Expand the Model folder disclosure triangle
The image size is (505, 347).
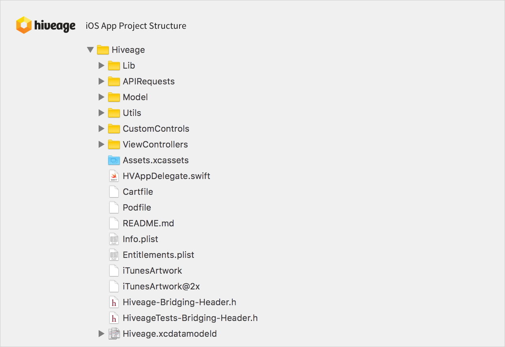coord(101,97)
